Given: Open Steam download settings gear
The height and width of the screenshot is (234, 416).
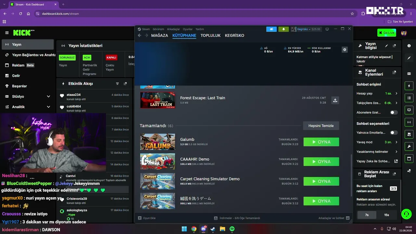Looking at the screenshot, I should coord(345,49).
